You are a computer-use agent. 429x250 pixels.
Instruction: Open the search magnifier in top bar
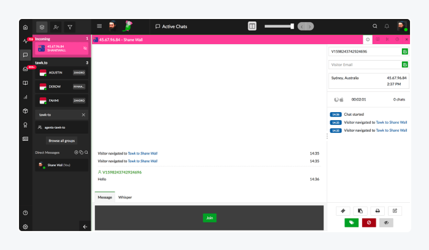tap(375, 26)
